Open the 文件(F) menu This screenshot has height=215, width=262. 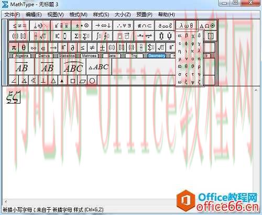coord(12,15)
